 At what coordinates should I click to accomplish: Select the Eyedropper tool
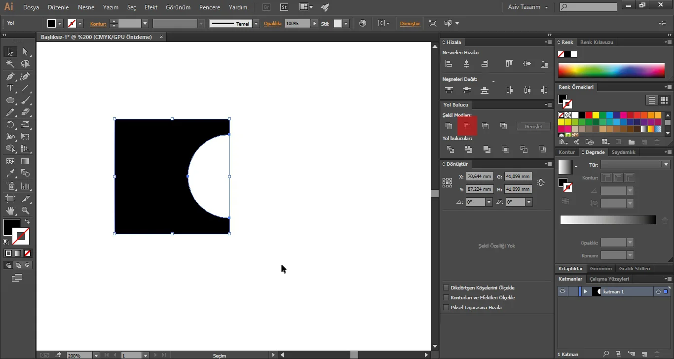tap(10, 173)
